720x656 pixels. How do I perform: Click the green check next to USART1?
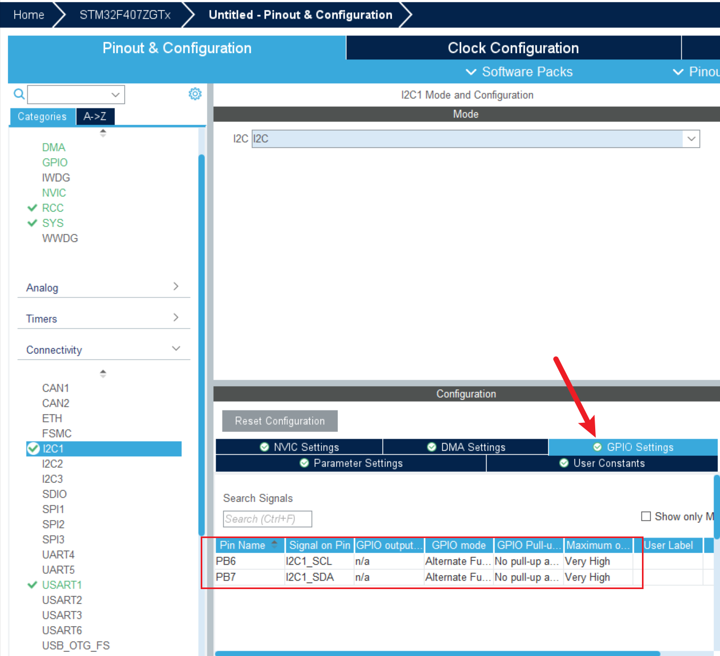point(32,585)
